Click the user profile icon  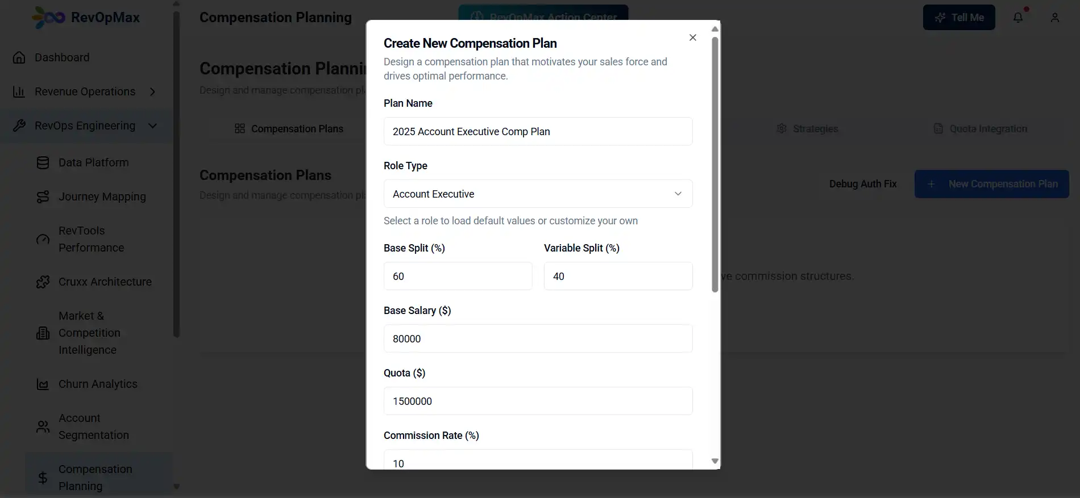pos(1054,17)
